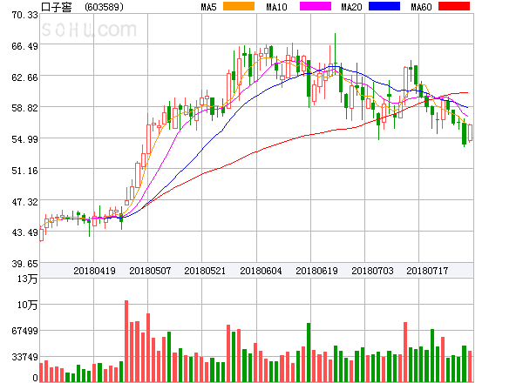
Task: Click the 67499 volume axis label
Action: pos(24,331)
